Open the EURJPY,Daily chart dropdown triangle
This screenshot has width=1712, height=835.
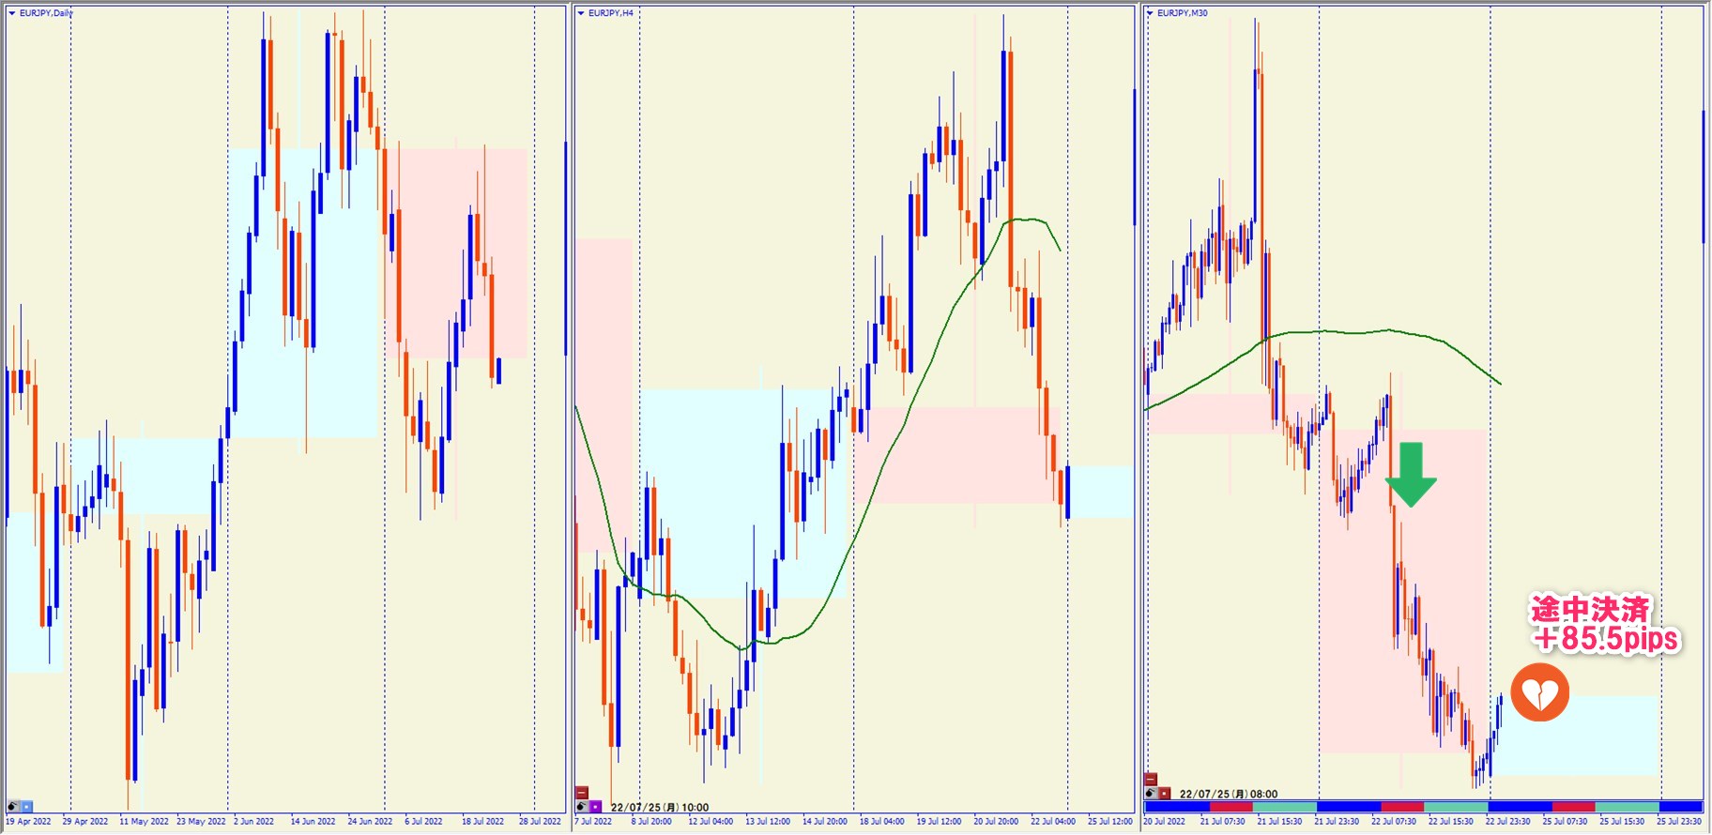[x=12, y=13]
